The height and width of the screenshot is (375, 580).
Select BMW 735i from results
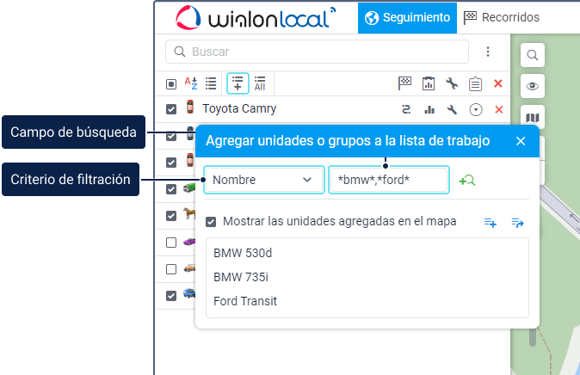click(241, 277)
